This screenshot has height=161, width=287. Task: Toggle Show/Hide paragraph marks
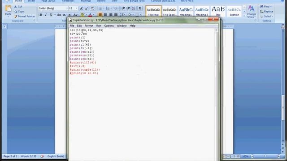click(x=140, y=8)
